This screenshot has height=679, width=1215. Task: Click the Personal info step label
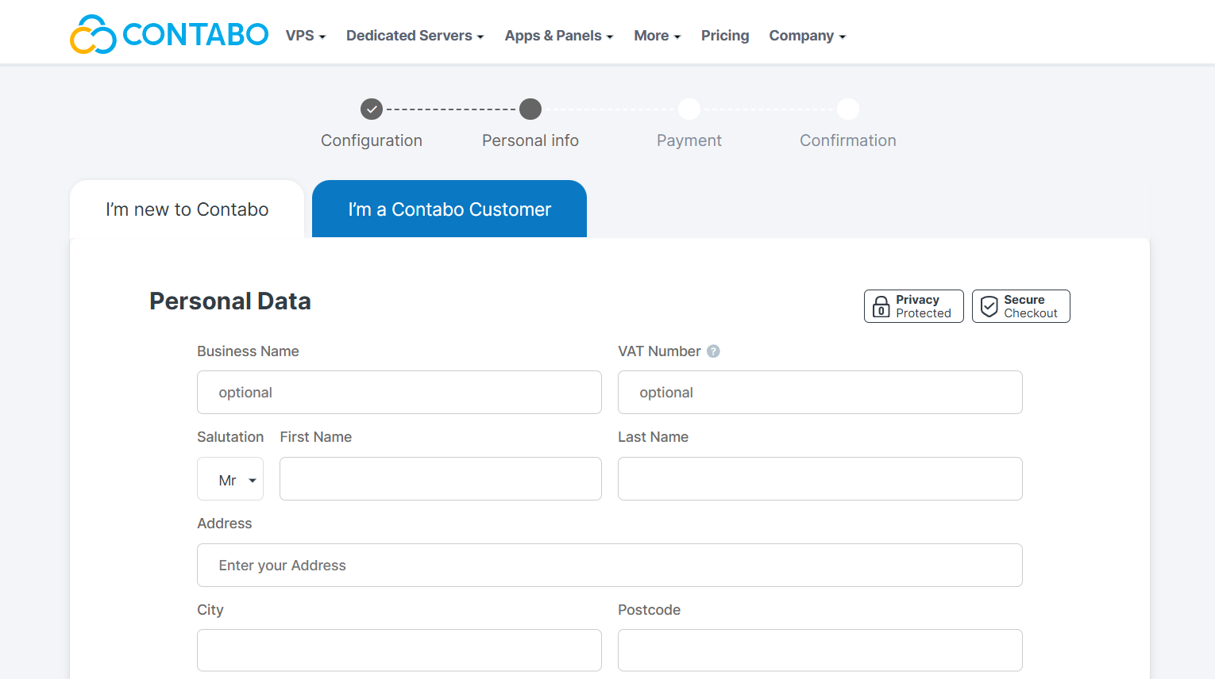click(x=530, y=140)
